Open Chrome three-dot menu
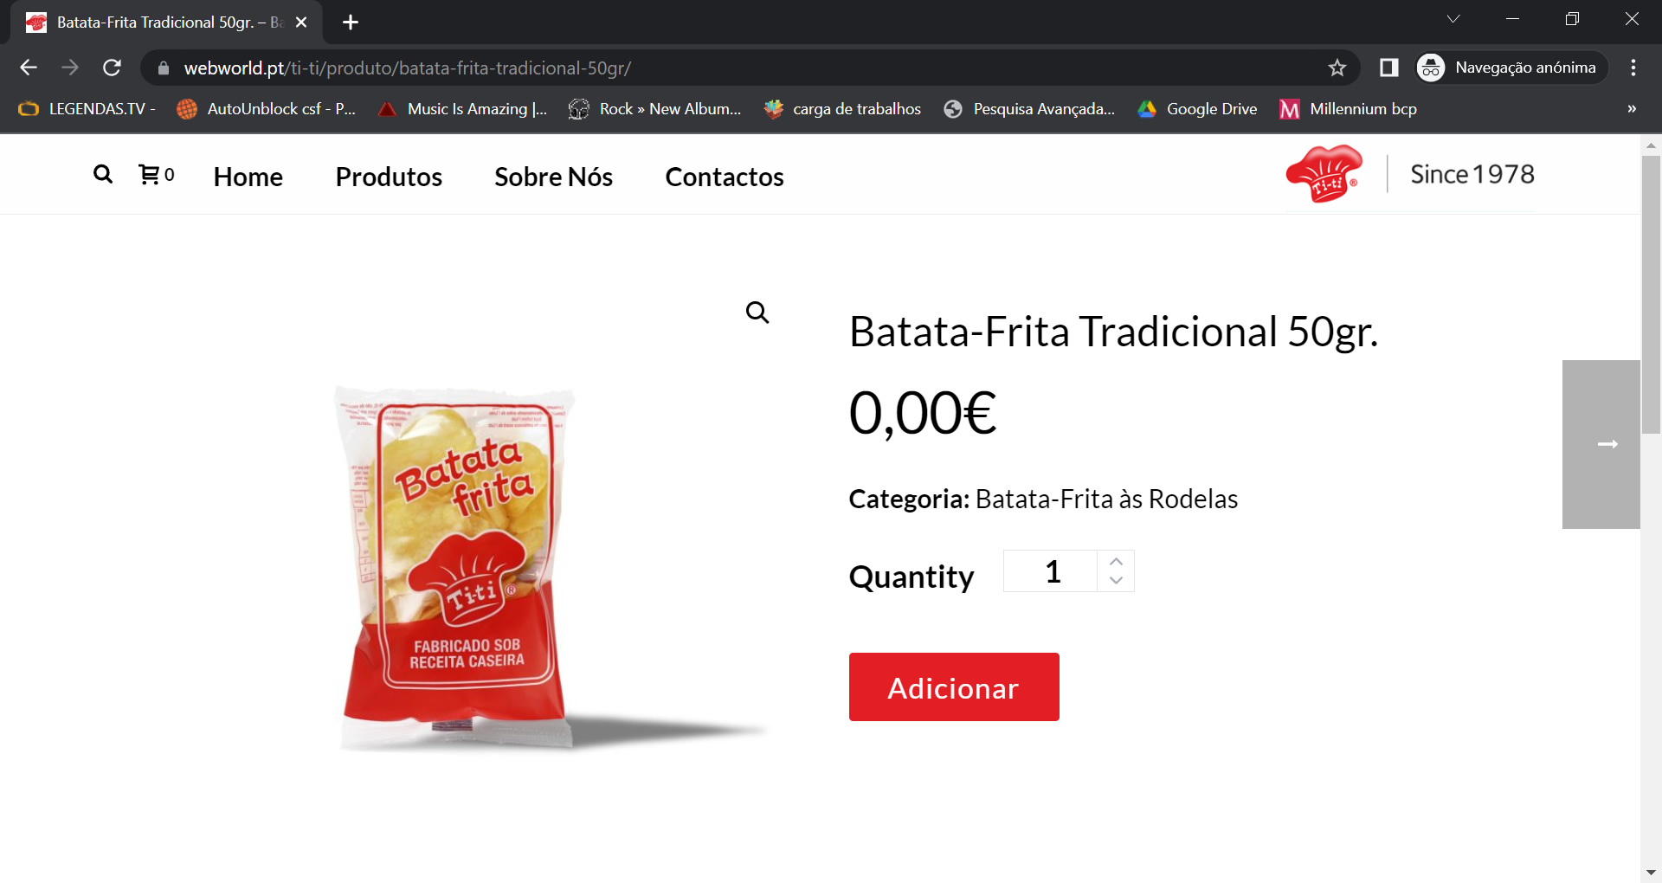Screen dimensions: 1662x883 click(1633, 68)
